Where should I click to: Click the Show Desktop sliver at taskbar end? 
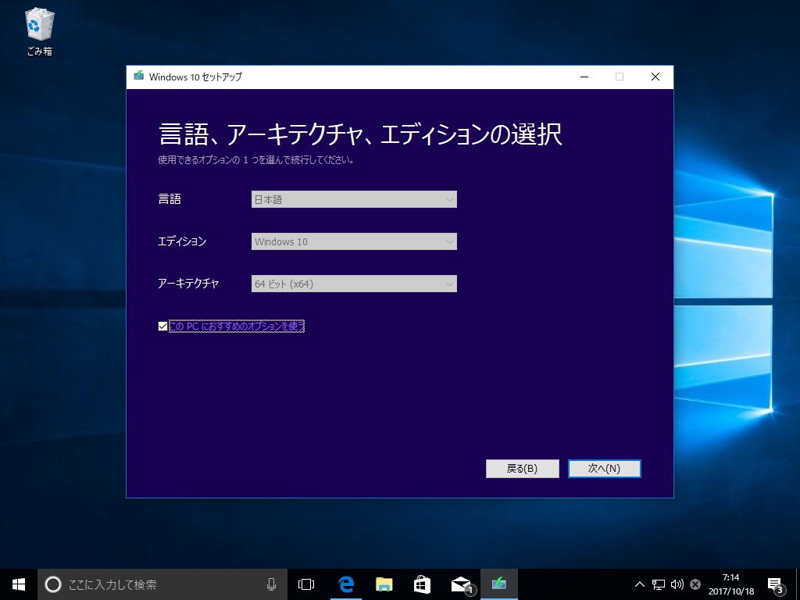pyautogui.click(x=798, y=584)
